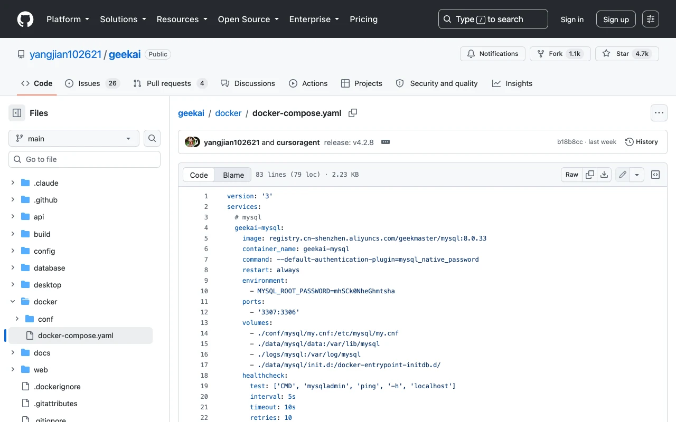676x422 pixels.
Task: Open the geekai repository link
Action: click(125, 54)
